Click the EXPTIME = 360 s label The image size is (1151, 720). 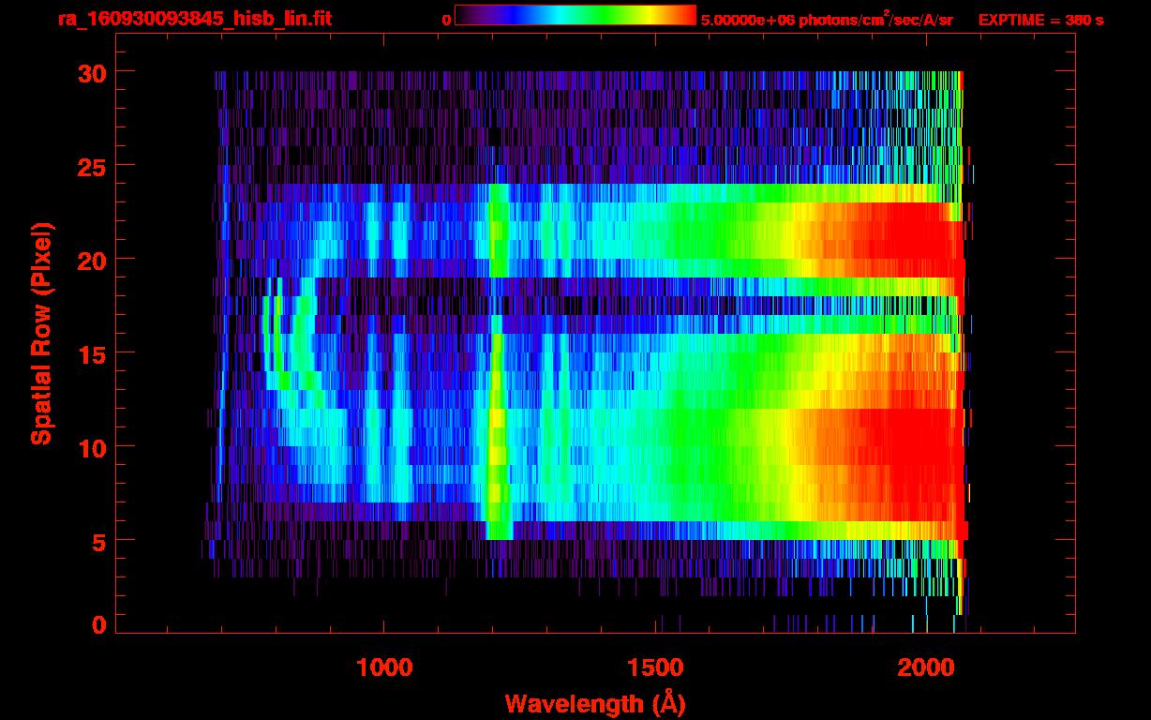pos(1040,19)
